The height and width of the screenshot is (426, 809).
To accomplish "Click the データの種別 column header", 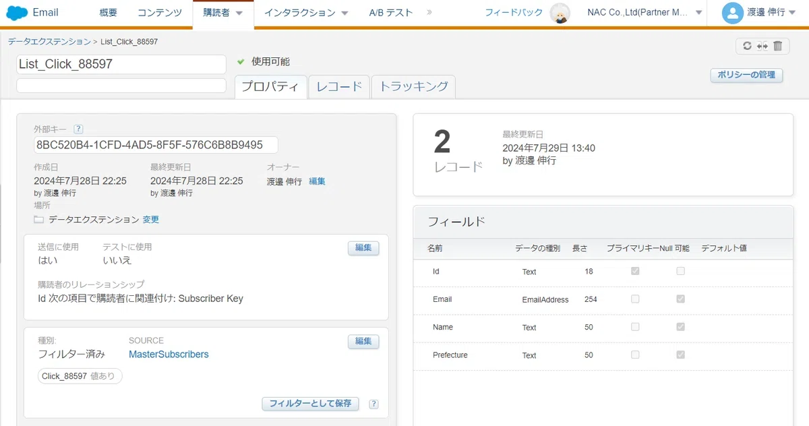I will 537,249.
